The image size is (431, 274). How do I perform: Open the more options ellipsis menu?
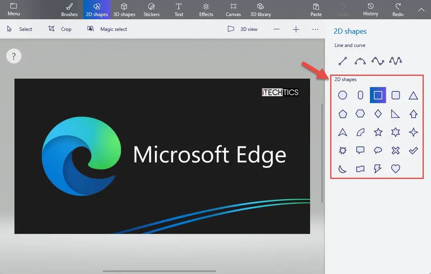315,29
